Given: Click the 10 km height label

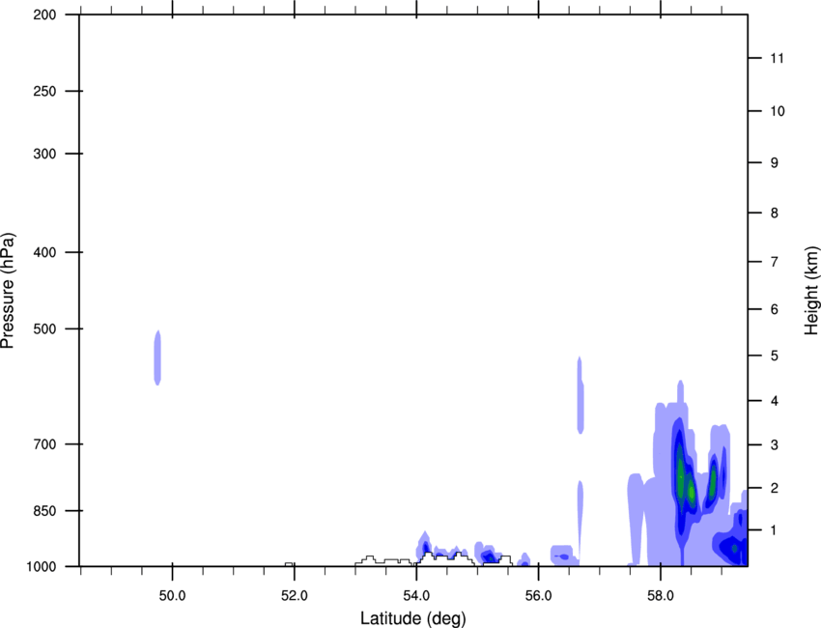Looking at the screenshot, I should [778, 111].
